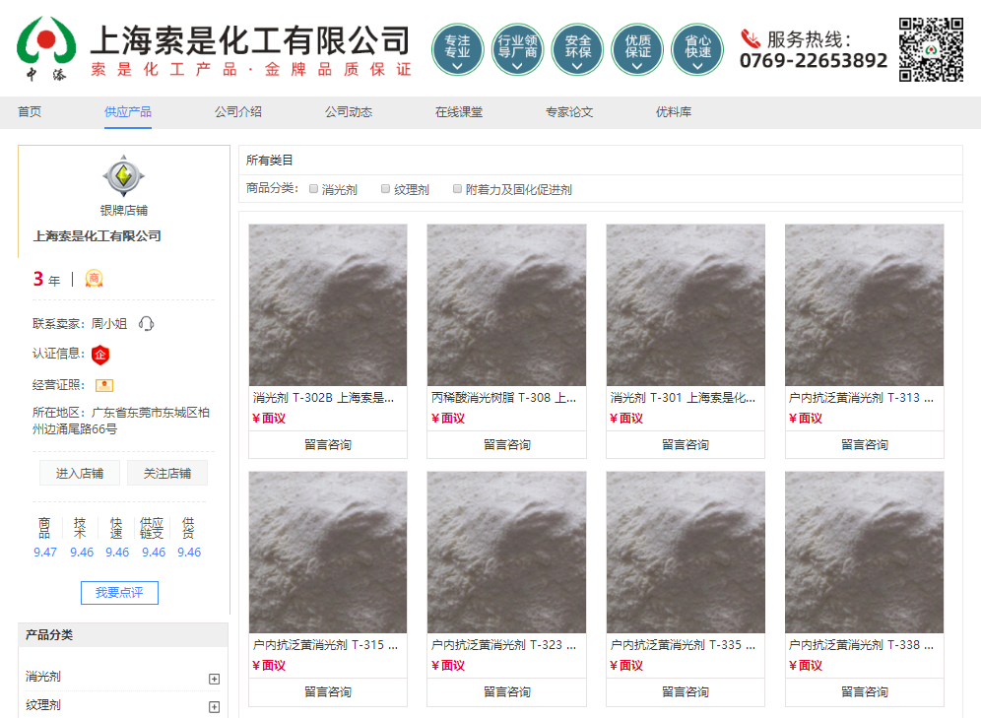The width and height of the screenshot is (981, 718).
Task: Click the company logo with red dot
Action: click(45, 47)
